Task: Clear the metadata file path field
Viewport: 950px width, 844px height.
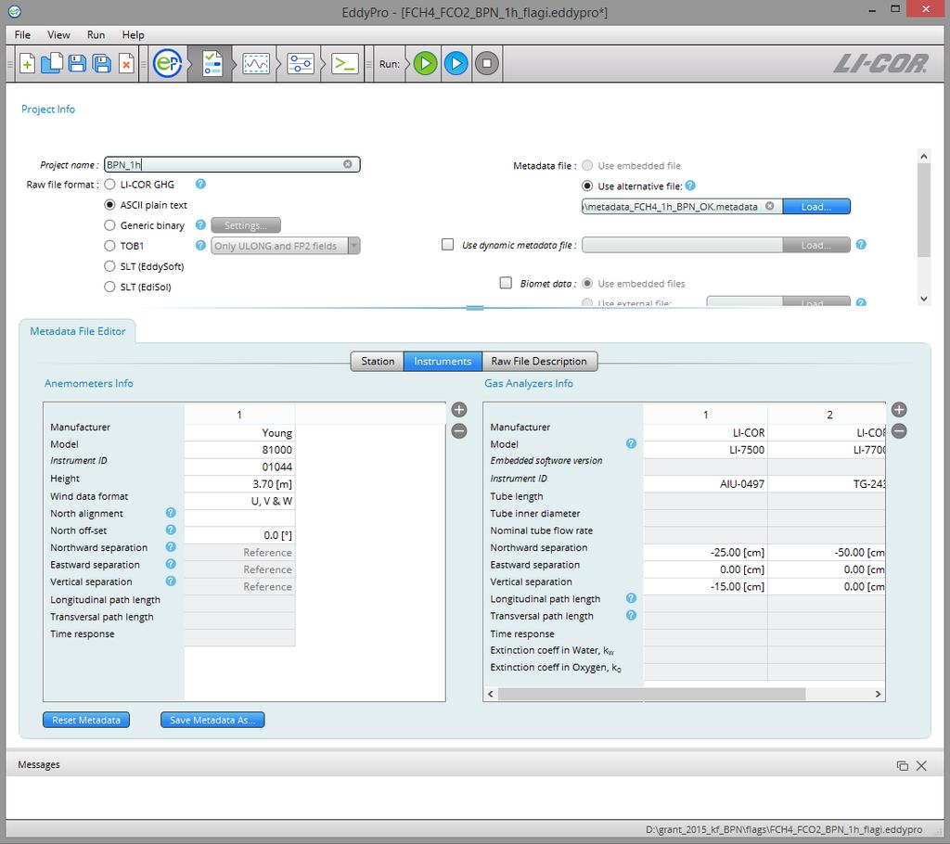Action: point(769,206)
